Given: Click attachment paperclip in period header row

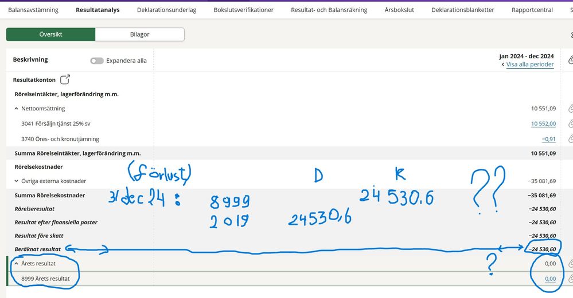Looking at the screenshot, I should [570, 60].
